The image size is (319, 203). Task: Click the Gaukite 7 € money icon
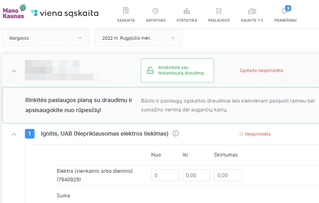[x=252, y=11]
